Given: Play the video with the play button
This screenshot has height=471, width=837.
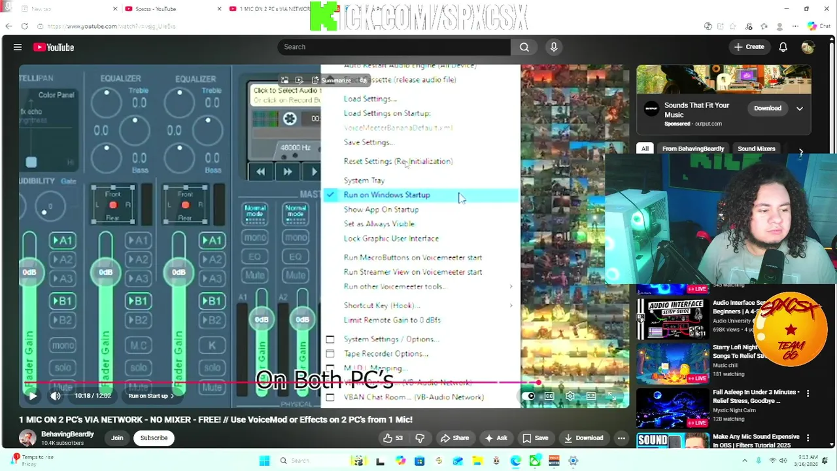Looking at the screenshot, I should tap(32, 396).
